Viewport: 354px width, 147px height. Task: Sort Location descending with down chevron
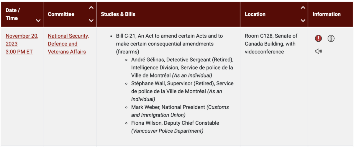point(303,21)
